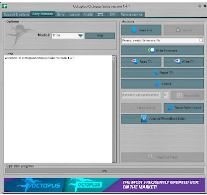This screenshot has height=195, width=207.
Task: Click the Welcome message in the Log
Action: click(x=40, y=58)
